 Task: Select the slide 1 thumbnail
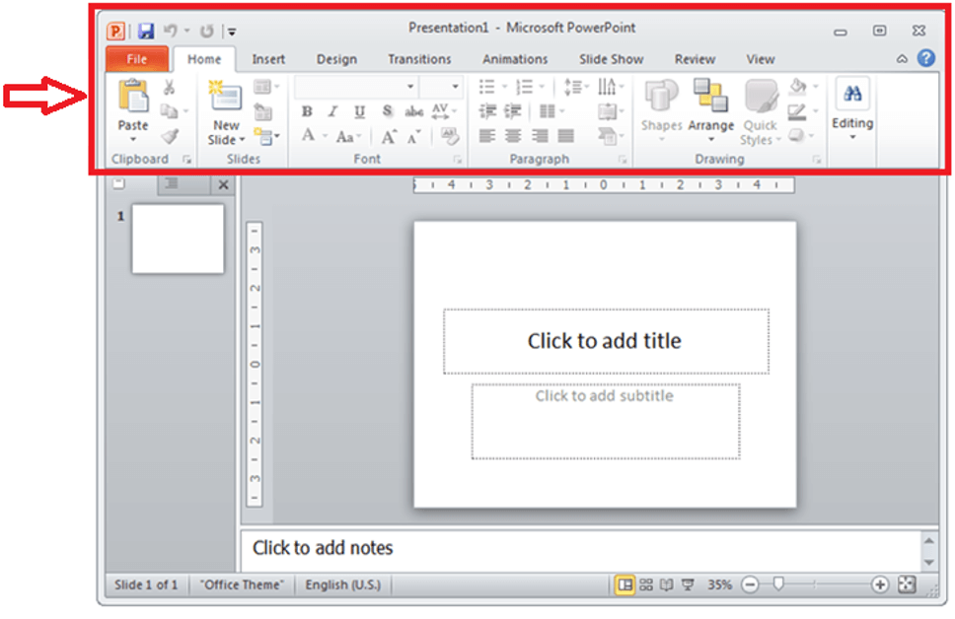point(178,239)
